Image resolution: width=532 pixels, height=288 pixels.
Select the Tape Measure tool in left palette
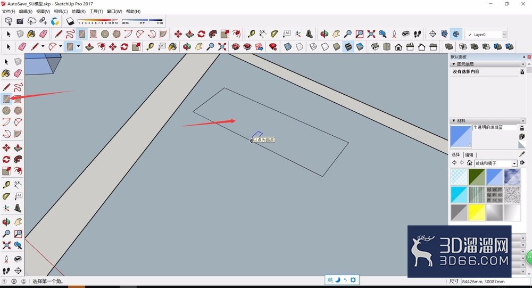pyautogui.click(x=6, y=185)
